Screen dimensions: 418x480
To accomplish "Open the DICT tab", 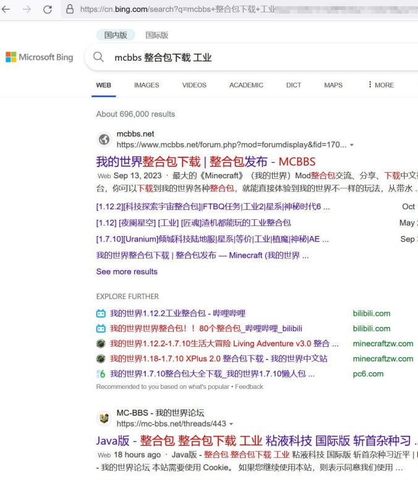I will coord(294,85).
